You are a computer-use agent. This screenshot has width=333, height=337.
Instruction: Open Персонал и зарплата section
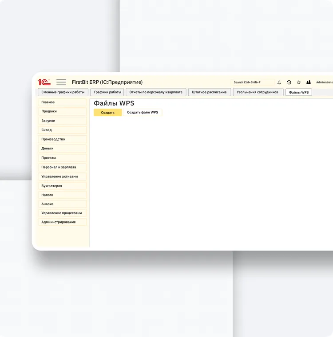[62, 167]
